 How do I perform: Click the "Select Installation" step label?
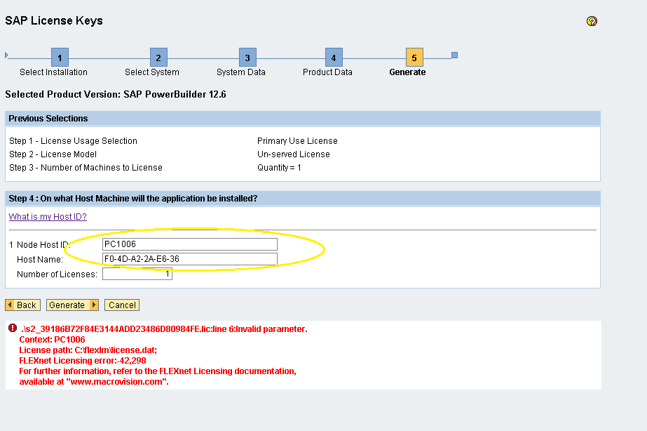54,72
